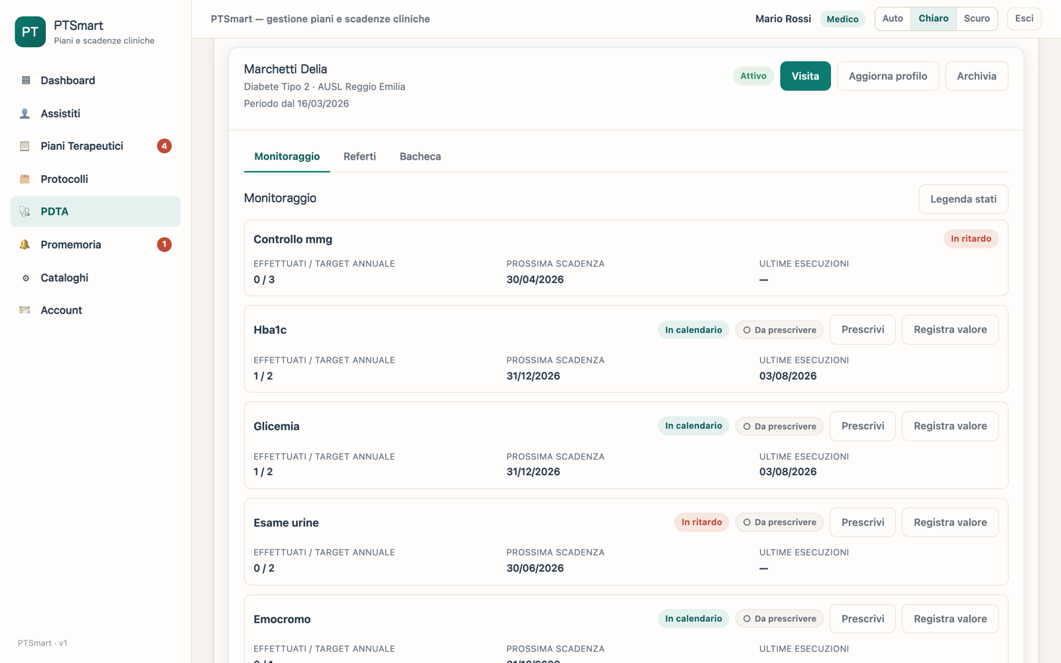Click Registra valore for Hba1c
The image size is (1061, 663).
950,330
